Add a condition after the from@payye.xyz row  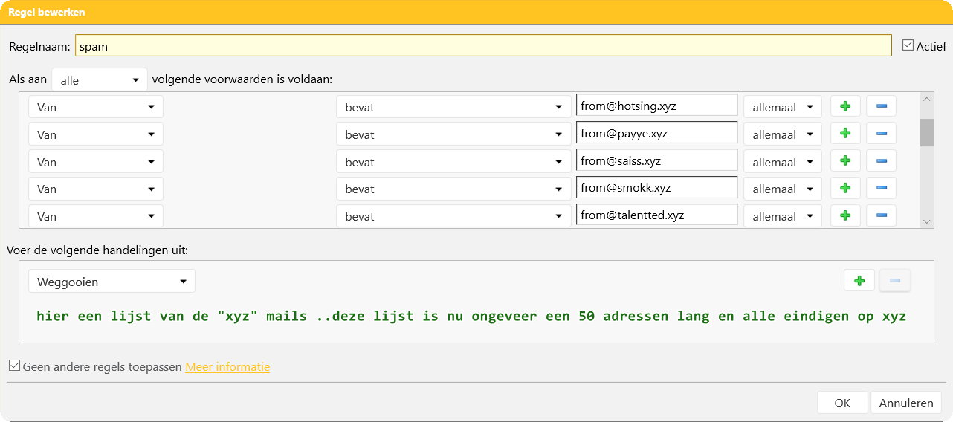(x=845, y=134)
